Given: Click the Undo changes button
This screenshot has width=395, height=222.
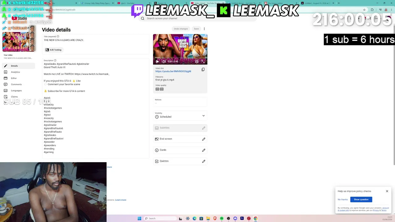Looking at the screenshot, I should point(181,29).
